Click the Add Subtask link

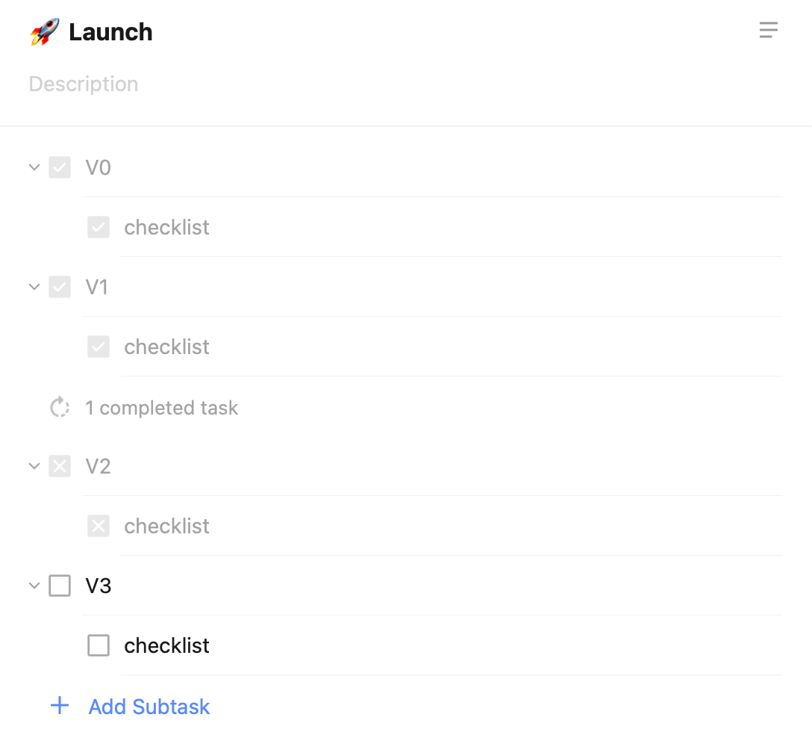point(149,707)
